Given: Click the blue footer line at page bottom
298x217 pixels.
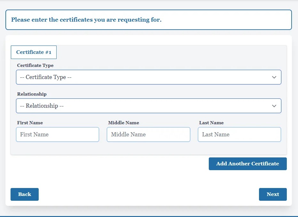Looking at the screenshot, I should pyautogui.click(x=149, y=216).
